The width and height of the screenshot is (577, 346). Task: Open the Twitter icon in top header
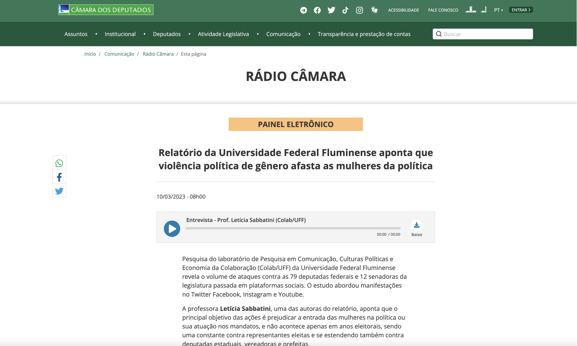(x=331, y=10)
